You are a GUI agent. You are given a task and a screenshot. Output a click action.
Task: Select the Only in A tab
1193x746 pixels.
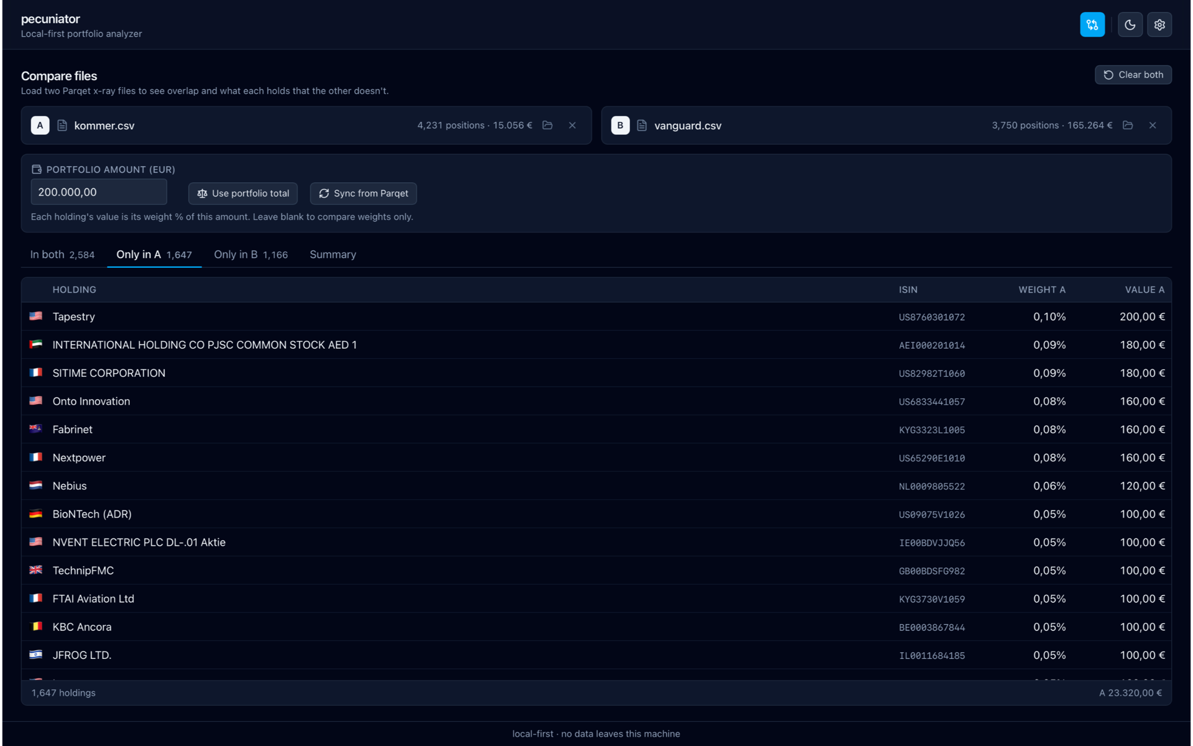point(154,254)
